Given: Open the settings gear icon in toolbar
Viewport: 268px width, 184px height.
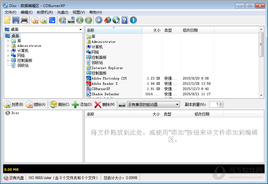Looking at the screenshot, I should [99, 20].
